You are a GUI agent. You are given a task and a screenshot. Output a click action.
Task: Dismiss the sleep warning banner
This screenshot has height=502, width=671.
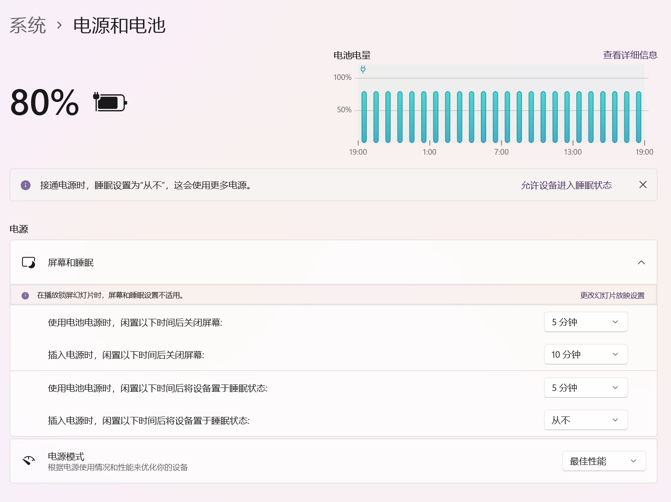tap(643, 185)
